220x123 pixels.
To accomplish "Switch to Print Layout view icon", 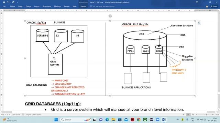I will 188,115.
